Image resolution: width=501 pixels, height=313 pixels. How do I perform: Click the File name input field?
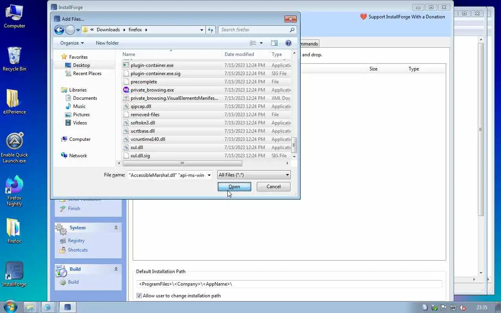[167, 175]
